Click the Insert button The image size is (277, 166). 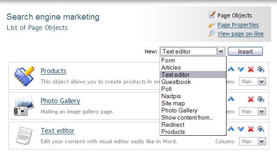[245, 51]
